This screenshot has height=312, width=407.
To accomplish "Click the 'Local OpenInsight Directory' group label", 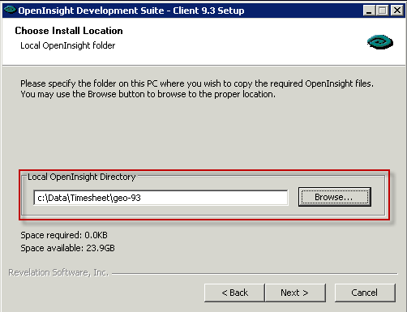I will point(82,177).
